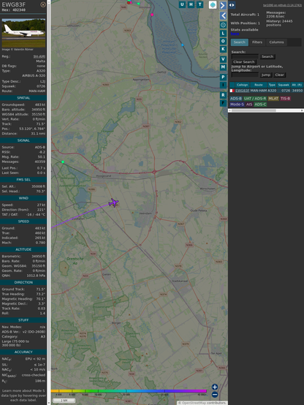The image size is (304, 405).
Task: Toggle the AIS source legend
Action: click(x=249, y=105)
